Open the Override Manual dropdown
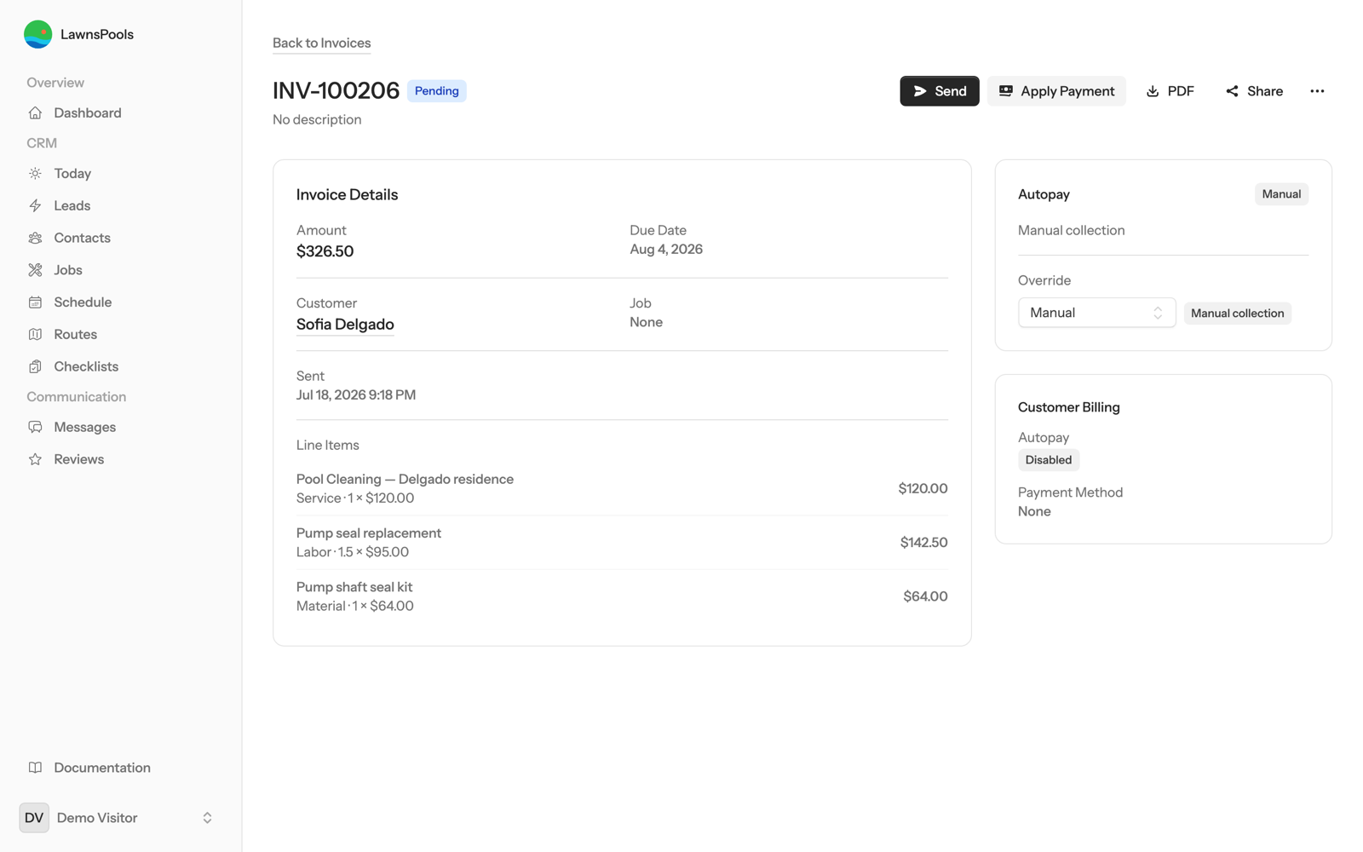Image resolution: width=1363 pixels, height=852 pixels. (1096, 313)
